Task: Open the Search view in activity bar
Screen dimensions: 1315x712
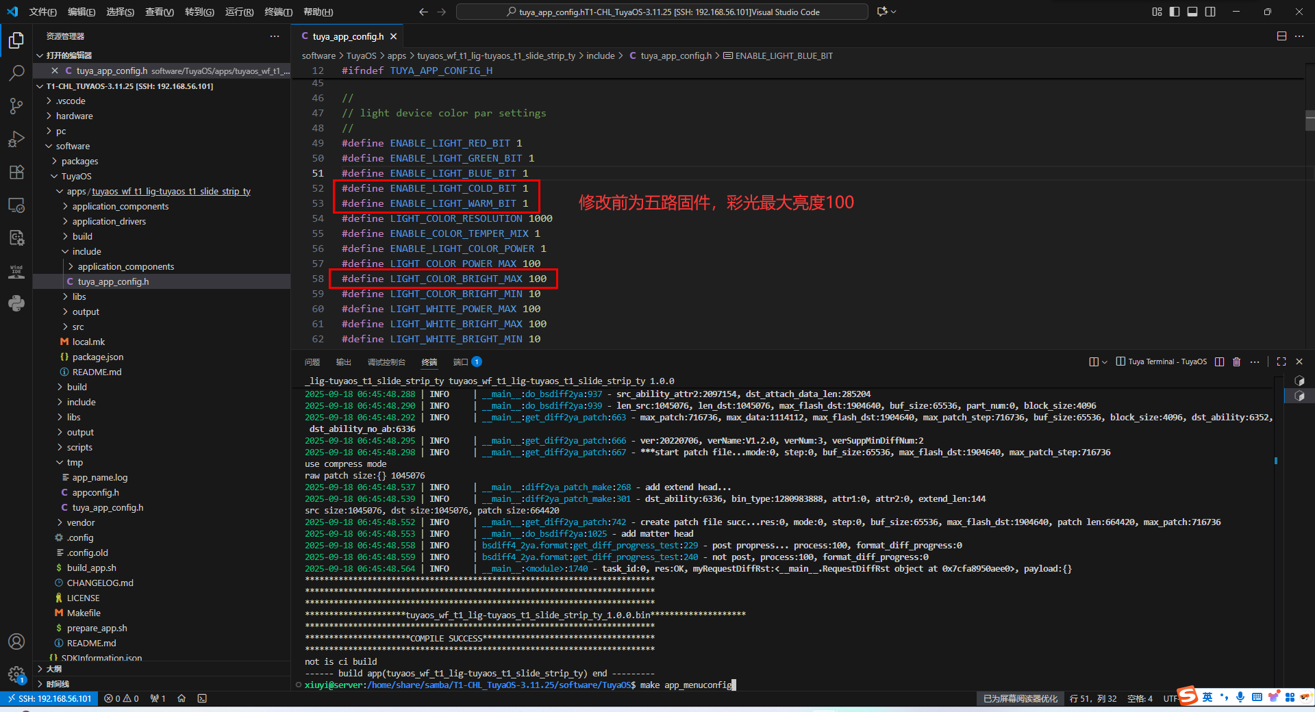Action: [16, 73]
